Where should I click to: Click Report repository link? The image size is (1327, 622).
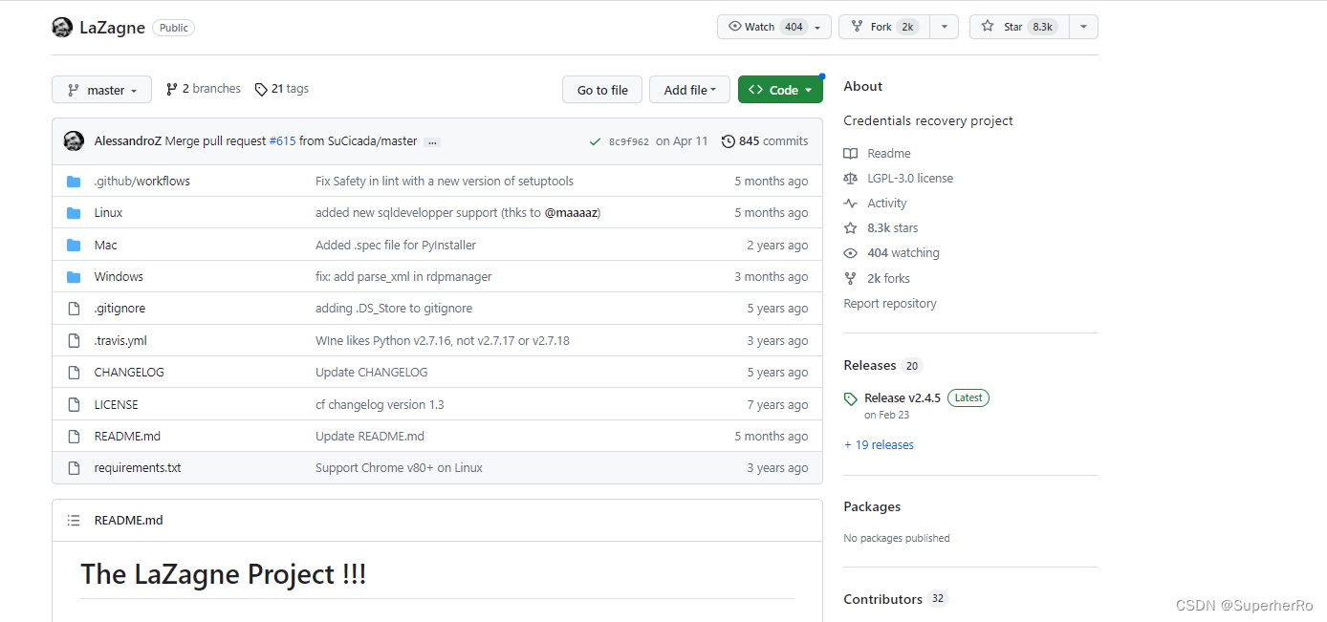pyautogui.click(x=890, y=304)
